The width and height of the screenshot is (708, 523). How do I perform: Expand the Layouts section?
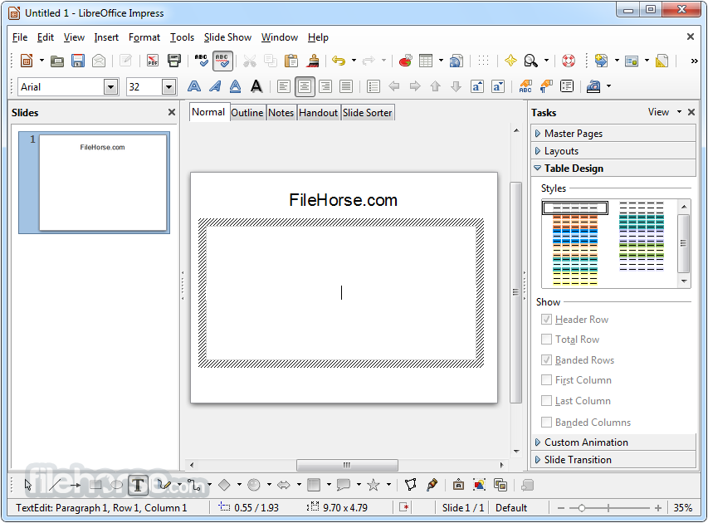613,151
